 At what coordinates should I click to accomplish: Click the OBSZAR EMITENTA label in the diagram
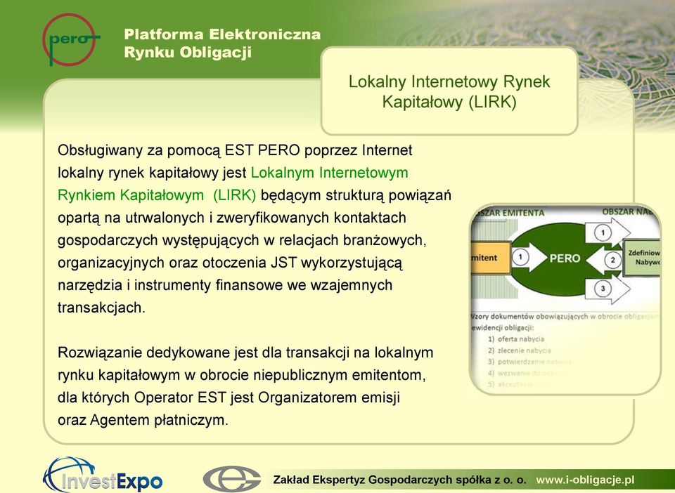pyautogui.click(x=509, y=213)
